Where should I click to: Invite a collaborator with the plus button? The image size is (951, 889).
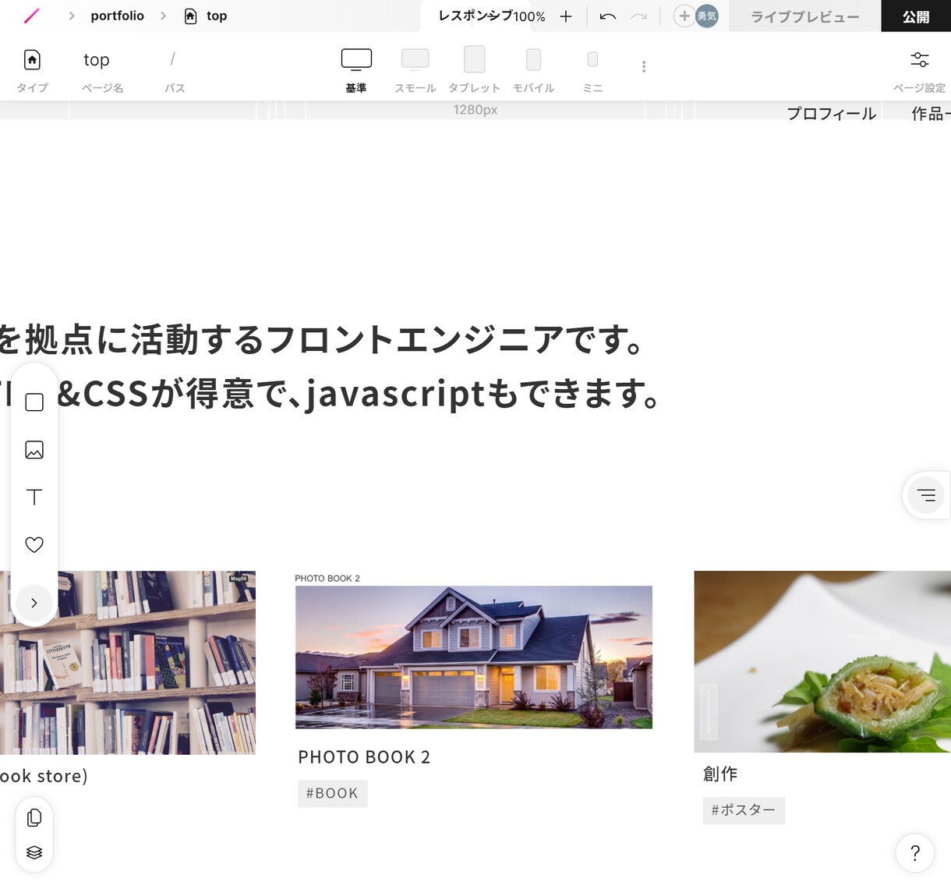684,16
